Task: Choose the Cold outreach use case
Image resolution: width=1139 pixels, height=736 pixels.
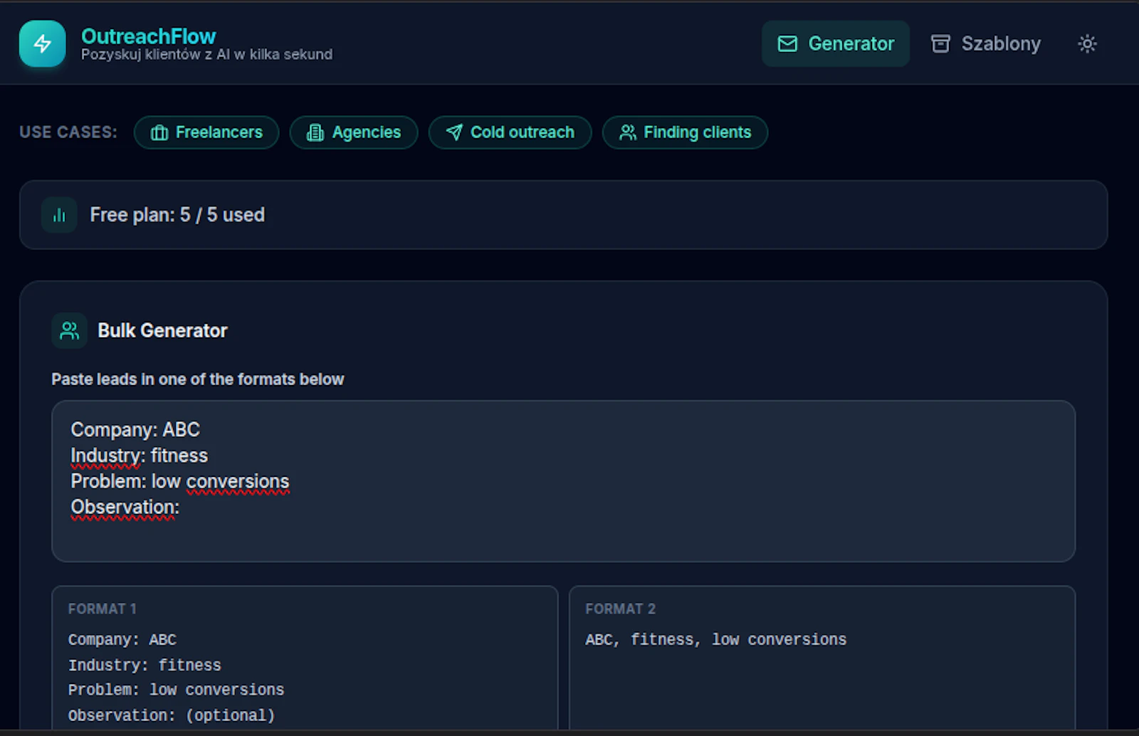Action: click(510, 132)
